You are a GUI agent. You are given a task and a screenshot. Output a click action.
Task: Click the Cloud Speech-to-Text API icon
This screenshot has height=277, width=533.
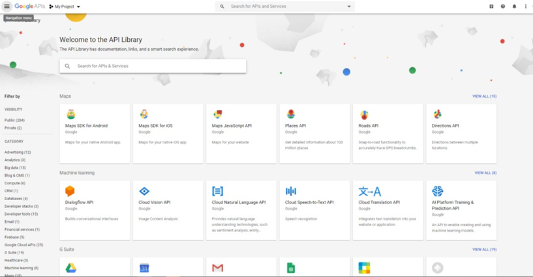click(291, 191)
